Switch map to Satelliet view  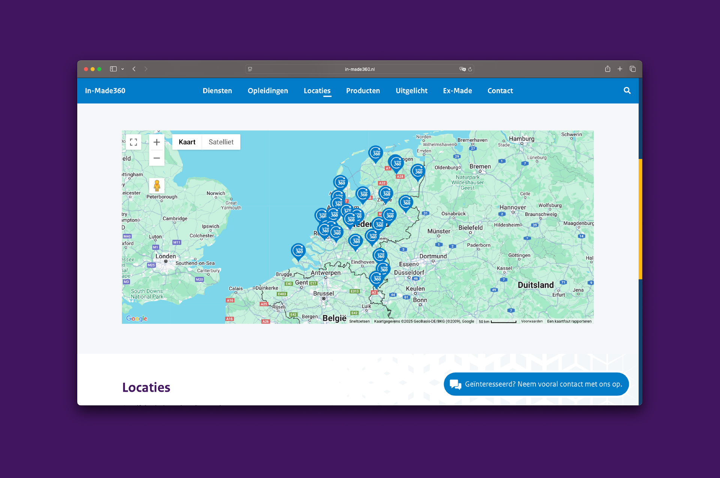pyautogui.click(x=221, y=142)
